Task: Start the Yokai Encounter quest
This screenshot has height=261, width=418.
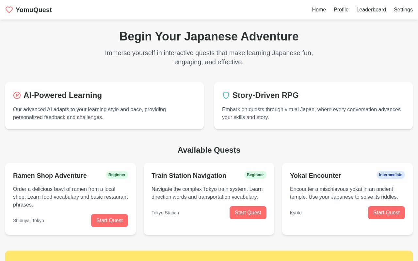Action: (386, 213)
